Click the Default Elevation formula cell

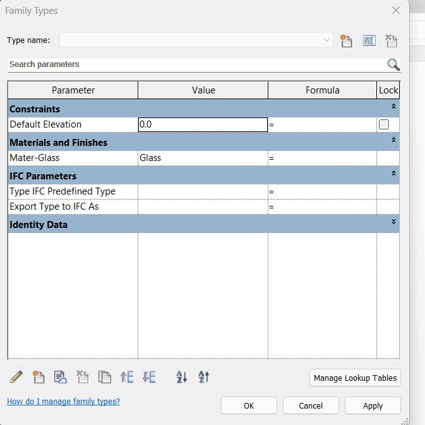pos(322,124)
